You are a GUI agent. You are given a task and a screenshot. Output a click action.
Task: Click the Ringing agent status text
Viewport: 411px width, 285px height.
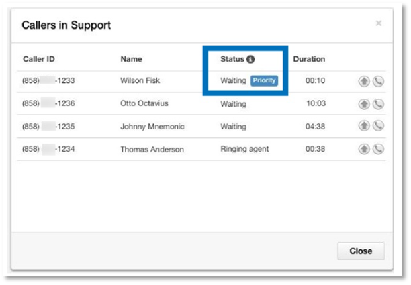pyautogui.click(x=244, y=149)
